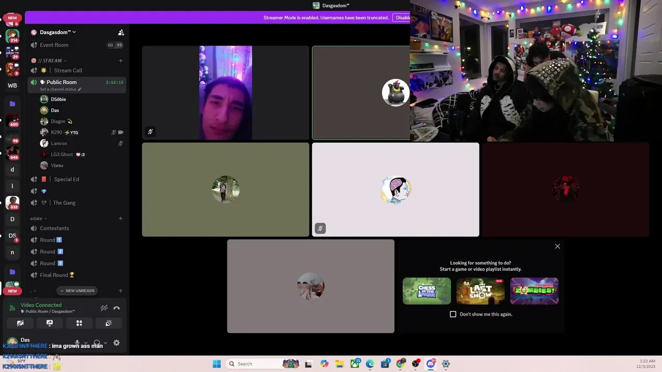
Task: Join the Special Ed voice channel
Action: click(x=77, y=179)
